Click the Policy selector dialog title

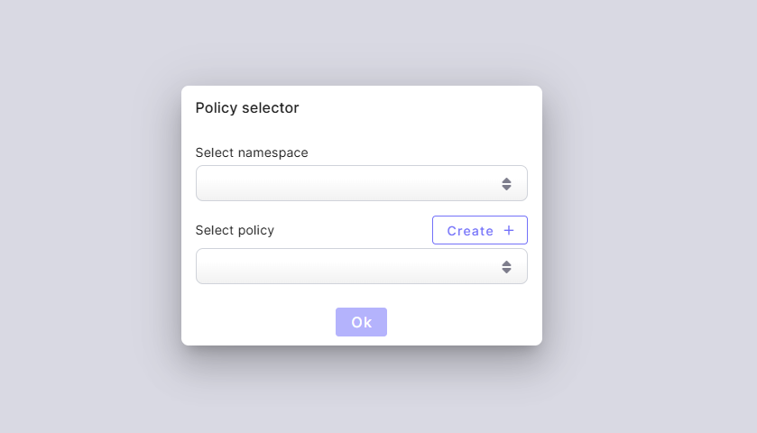pyautogui.click(x=247, y=108)
